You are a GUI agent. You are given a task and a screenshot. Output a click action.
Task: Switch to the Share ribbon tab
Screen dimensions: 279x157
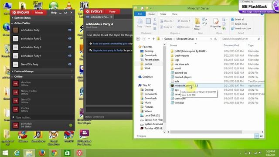pyautogui.click(x=163, y=14)
